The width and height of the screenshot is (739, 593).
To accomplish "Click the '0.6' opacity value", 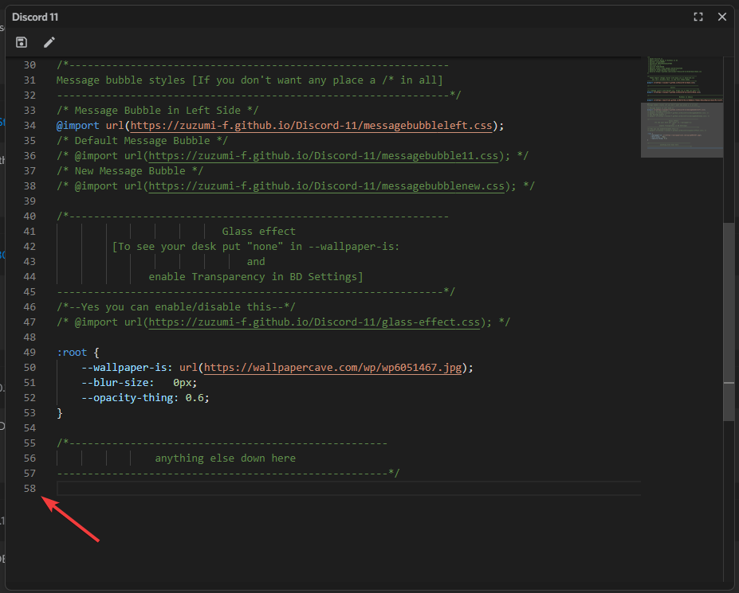I will coord(195,398).
